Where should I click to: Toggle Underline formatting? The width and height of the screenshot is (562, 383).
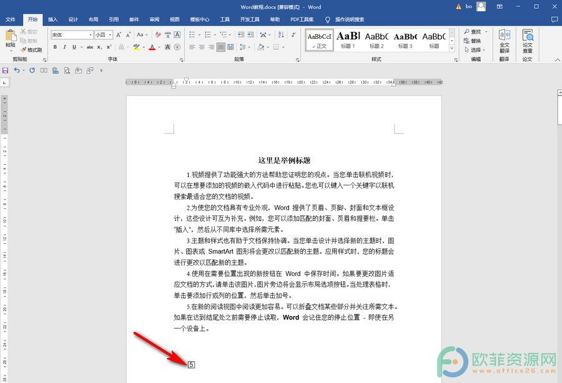(x=74, y=47)
